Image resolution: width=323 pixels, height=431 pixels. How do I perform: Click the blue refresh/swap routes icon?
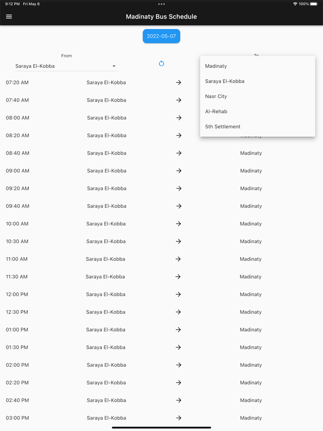pos(161,63)
